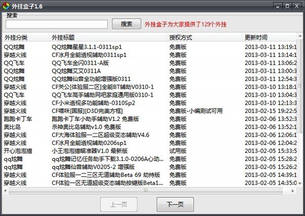Click horizontal scrollbar left arrow

(5, 191)
